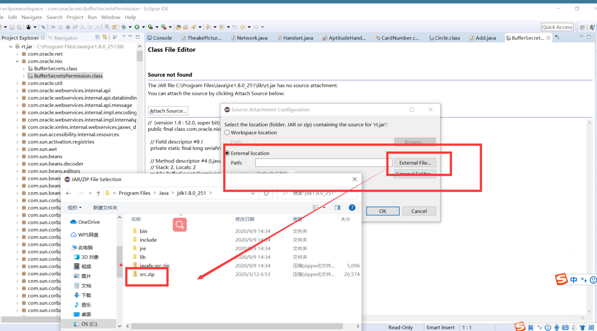597x331 pixels.
Task: Open address bar history dropdown in file dialog
Action: coord(253,193)
